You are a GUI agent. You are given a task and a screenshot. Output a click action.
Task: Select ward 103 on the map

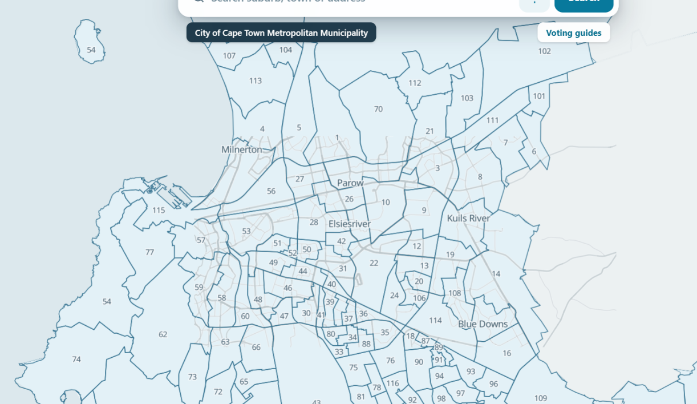pyautogui.click(x=467, y=98)
